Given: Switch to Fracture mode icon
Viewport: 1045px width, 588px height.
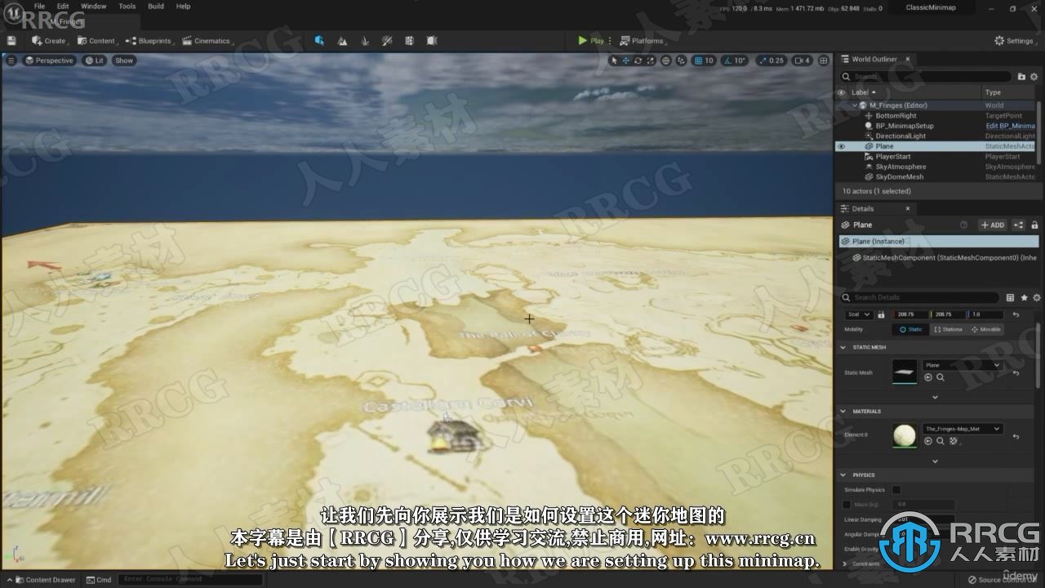Looking at the screenshot, I should point(409,41).
